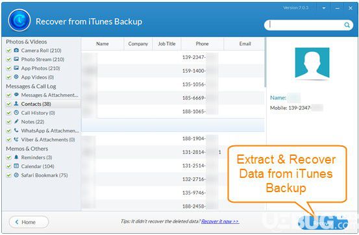Image resolution: width=359 pixels, height=235 pixels.
Task: Select the contact row with phone 131-2814-
Action: click(x=173, y=152)
